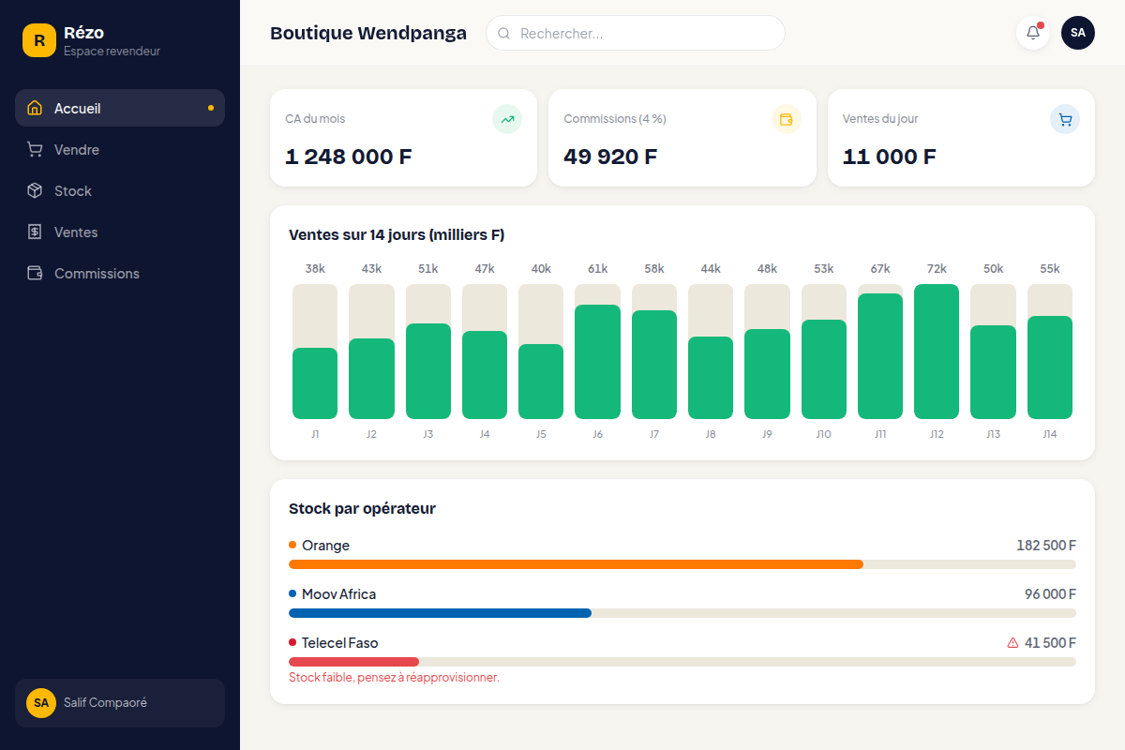Click the Vendre cart icon
This screenshot has width=1125, height=750.
tap(35, 149)
